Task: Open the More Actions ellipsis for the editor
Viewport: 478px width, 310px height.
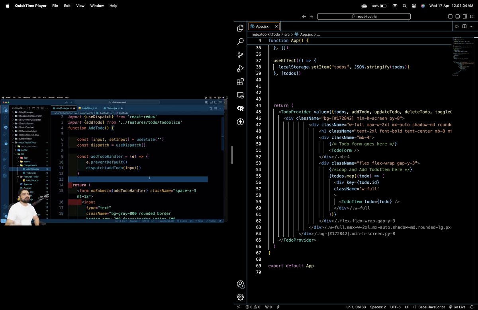Action: (472, 26)
